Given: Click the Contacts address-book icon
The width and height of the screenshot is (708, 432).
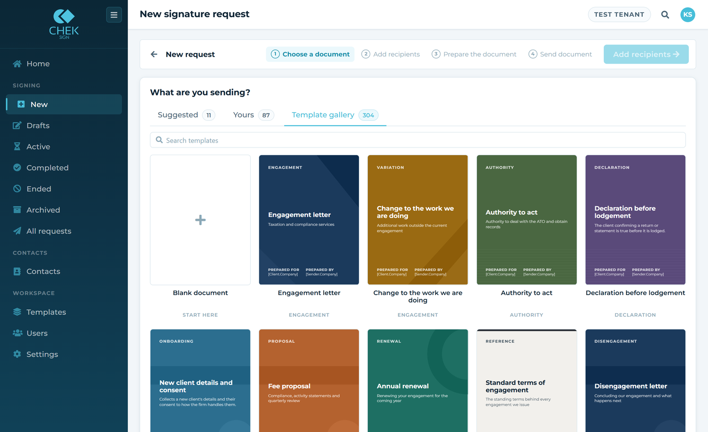Looking at the screenshot, I should [x=17, y=271].
